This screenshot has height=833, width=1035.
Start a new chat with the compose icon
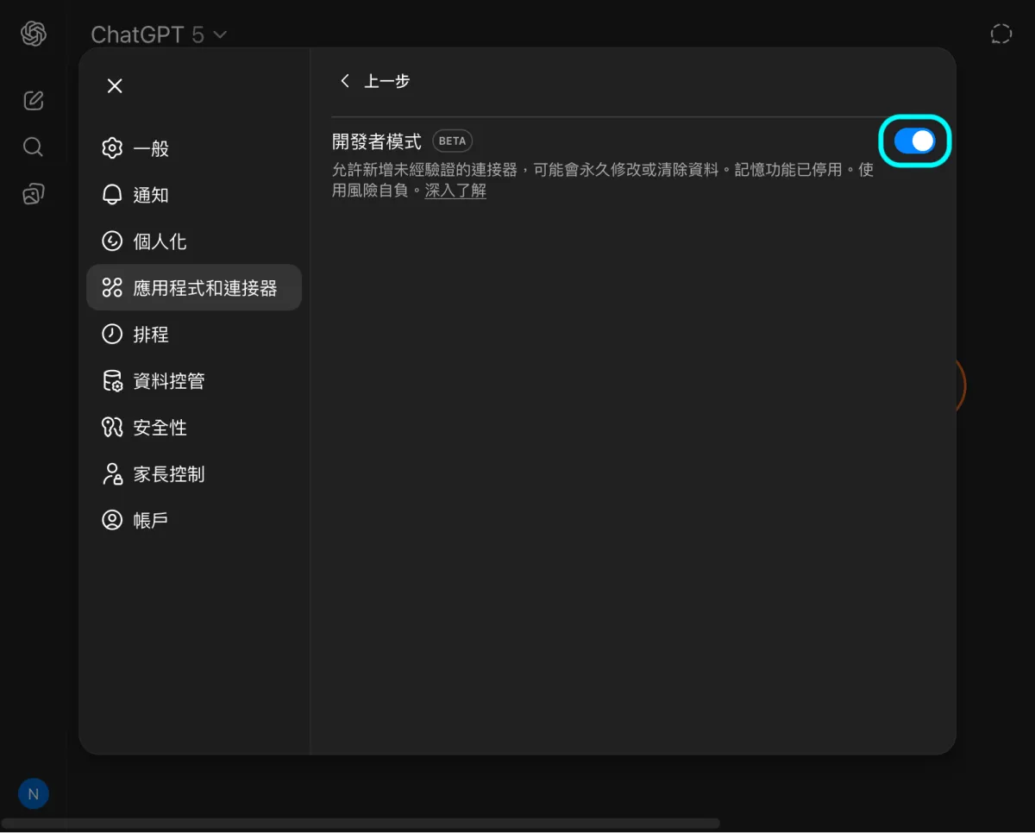[x=33, y=100]
